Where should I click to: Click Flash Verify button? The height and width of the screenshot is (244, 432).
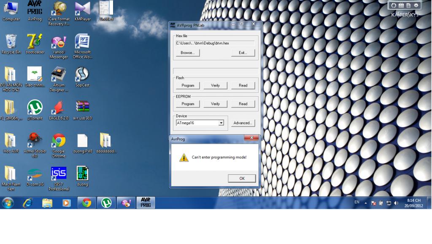[x=216, y=85]
